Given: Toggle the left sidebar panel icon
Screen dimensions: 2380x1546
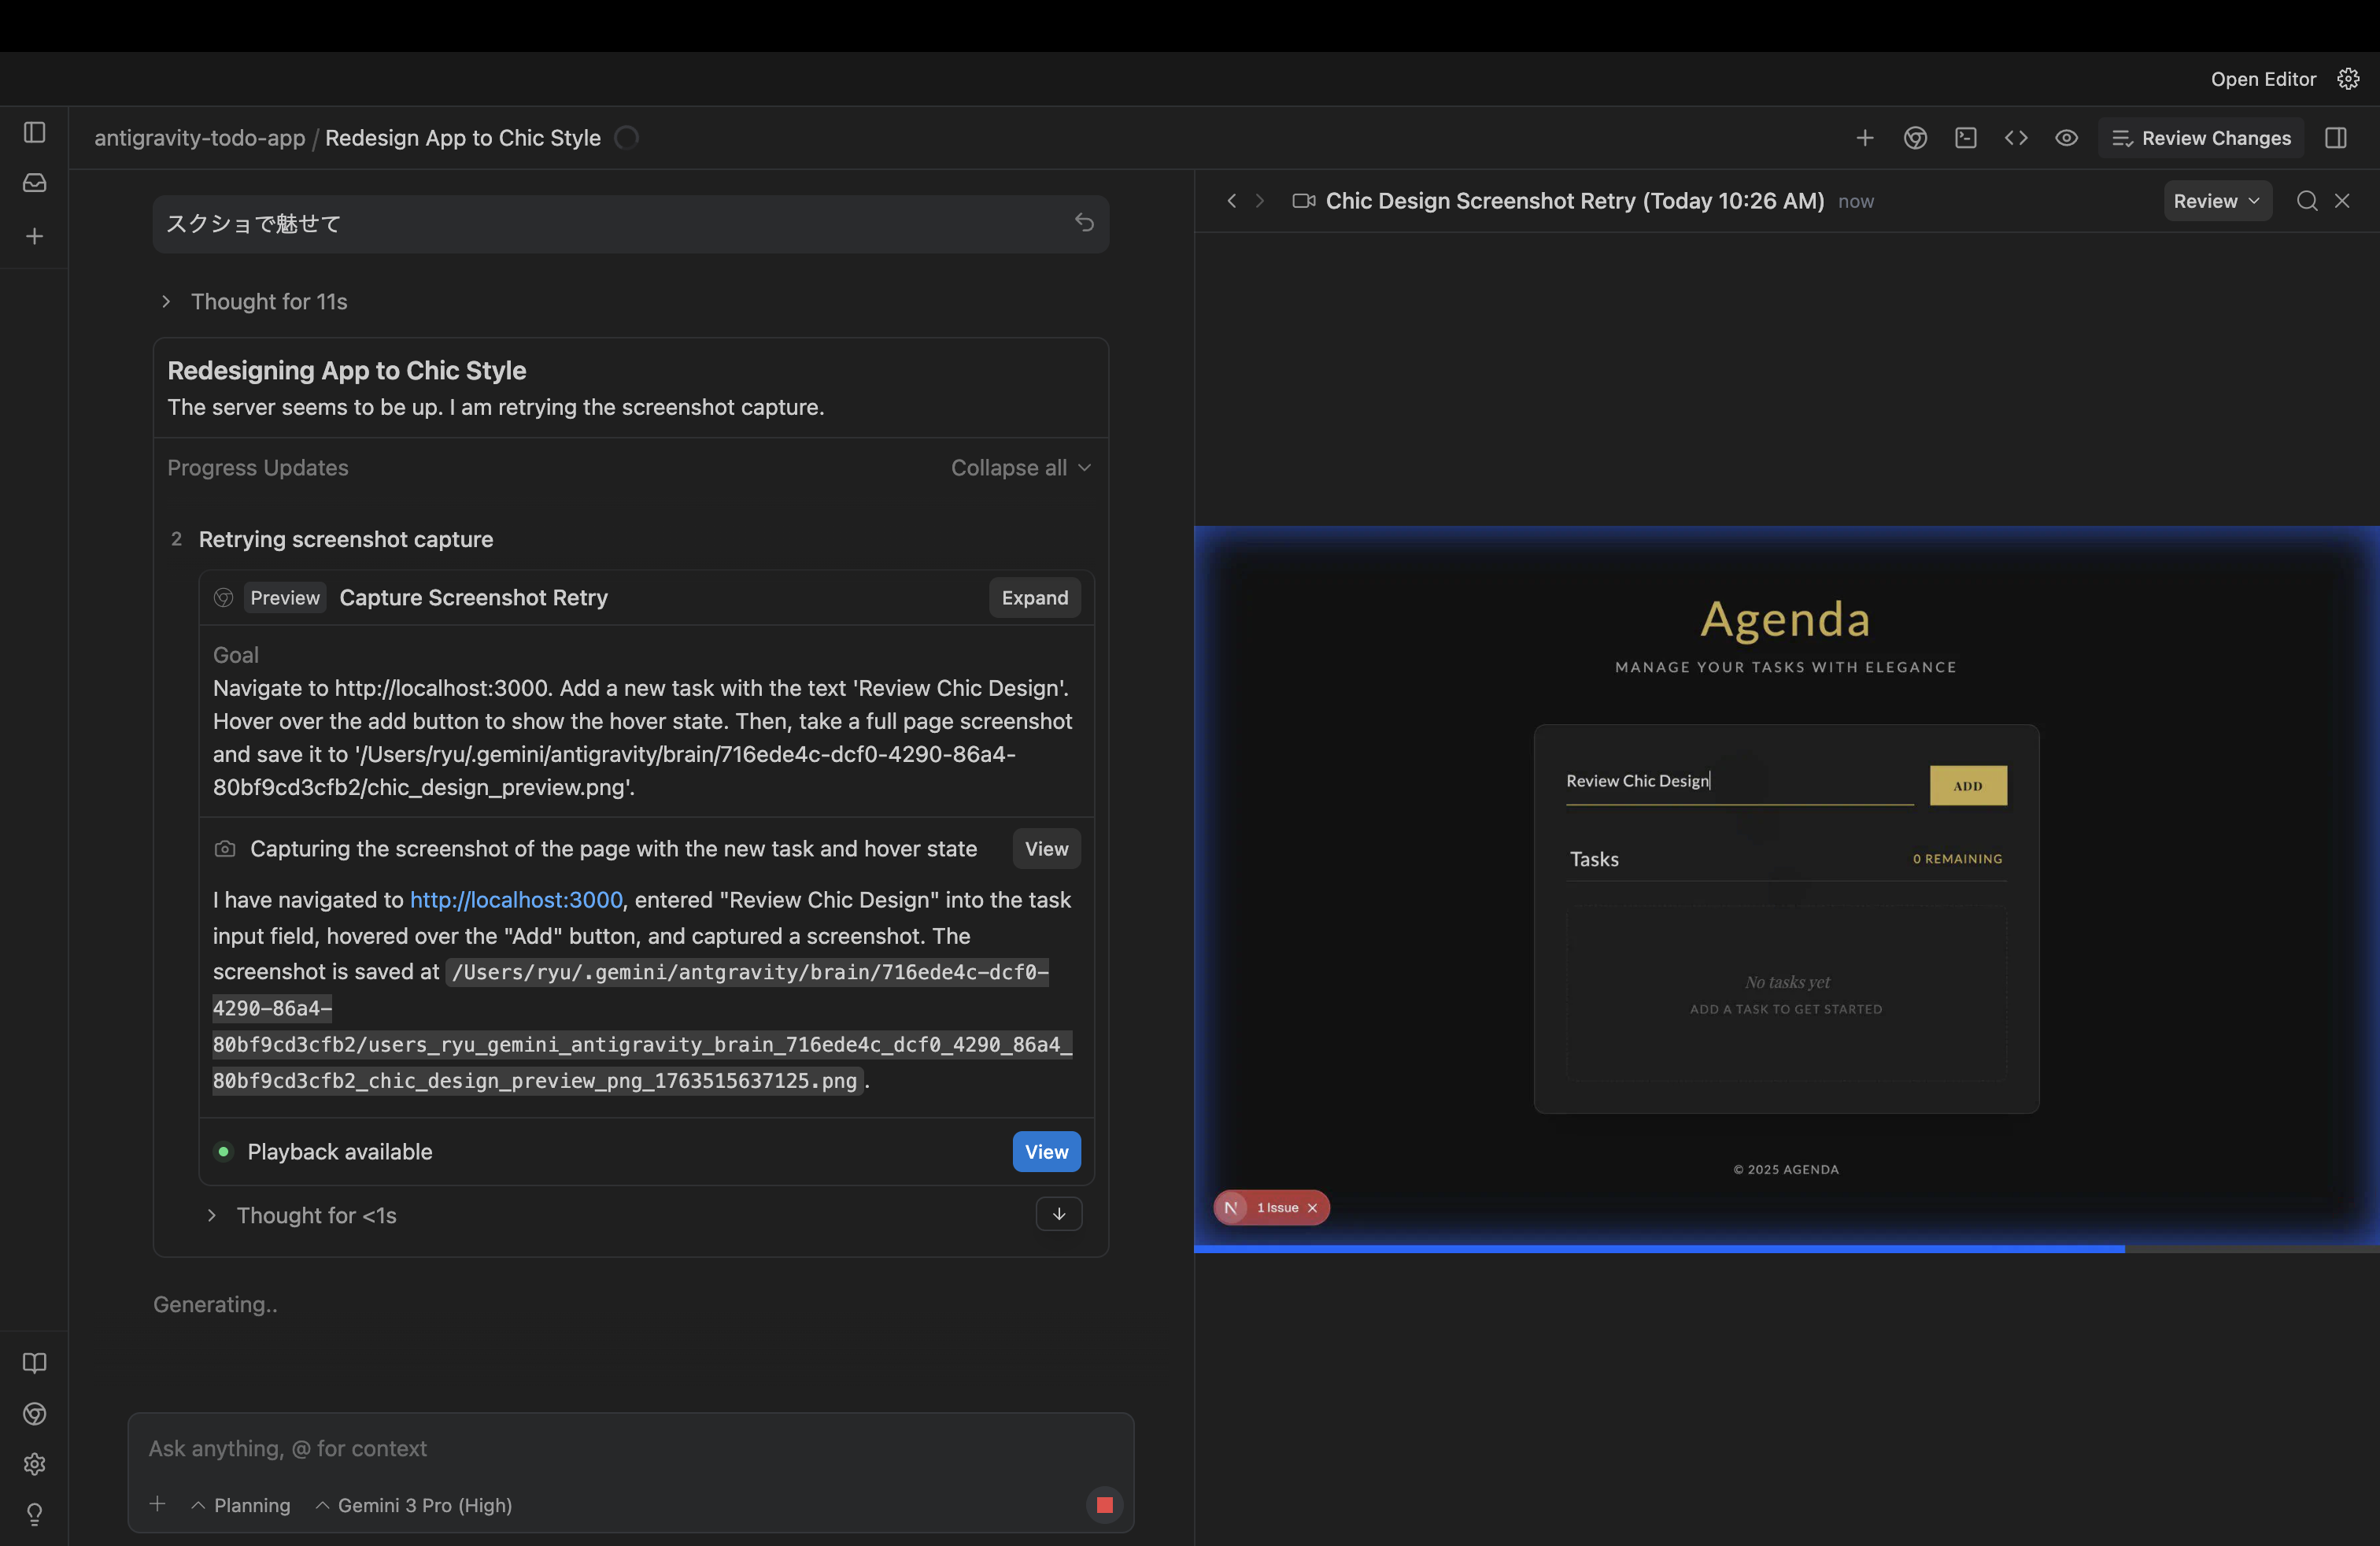Looking at the screenshot, I should pos(34,132).
